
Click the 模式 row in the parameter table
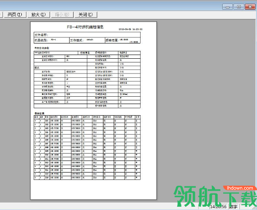click(x=60, y=68)
